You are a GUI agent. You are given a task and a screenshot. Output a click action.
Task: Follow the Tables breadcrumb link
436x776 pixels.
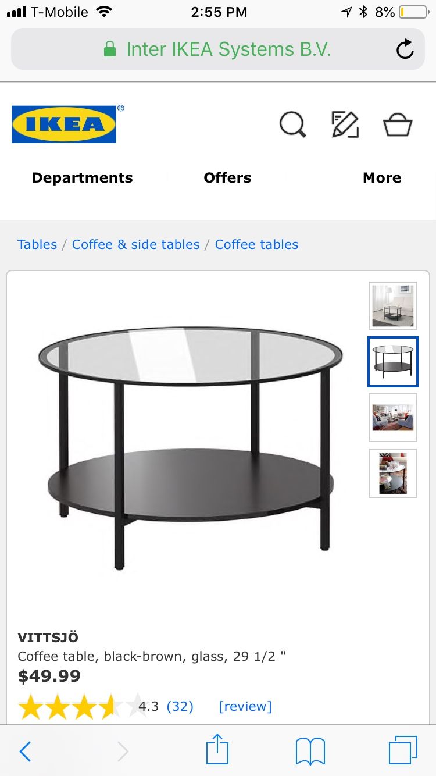[x=37, y=244]
